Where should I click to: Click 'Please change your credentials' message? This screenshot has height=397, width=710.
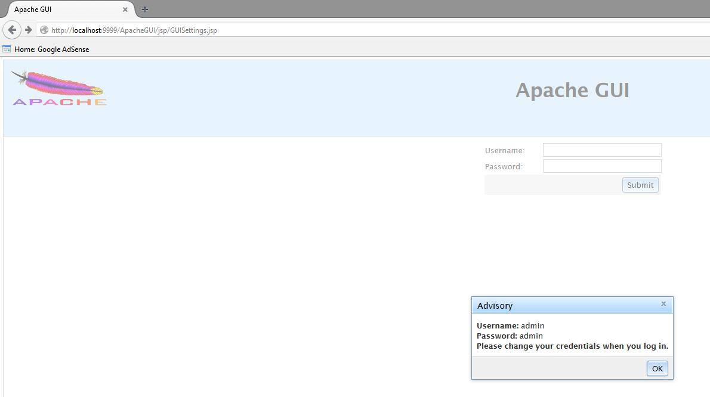(572, 346)
